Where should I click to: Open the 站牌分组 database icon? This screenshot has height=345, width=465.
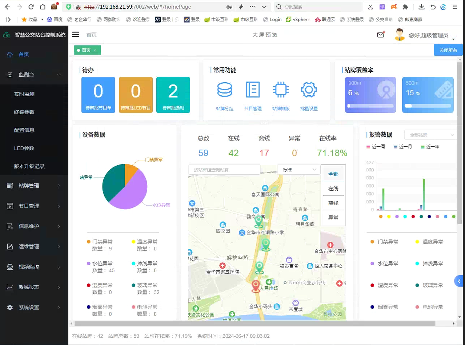(x=224, y=90)
